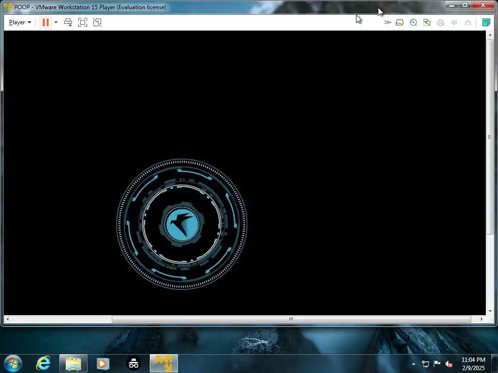Open the green message log note icon
The image size is (498, 373).
click(486, 22)
